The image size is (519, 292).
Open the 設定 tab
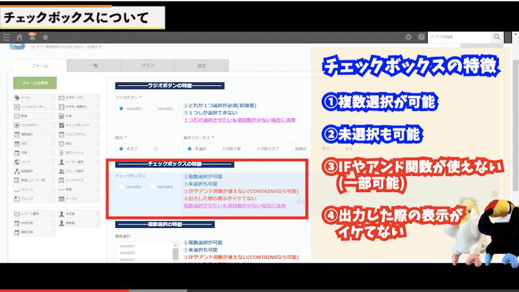click(201, 66)
